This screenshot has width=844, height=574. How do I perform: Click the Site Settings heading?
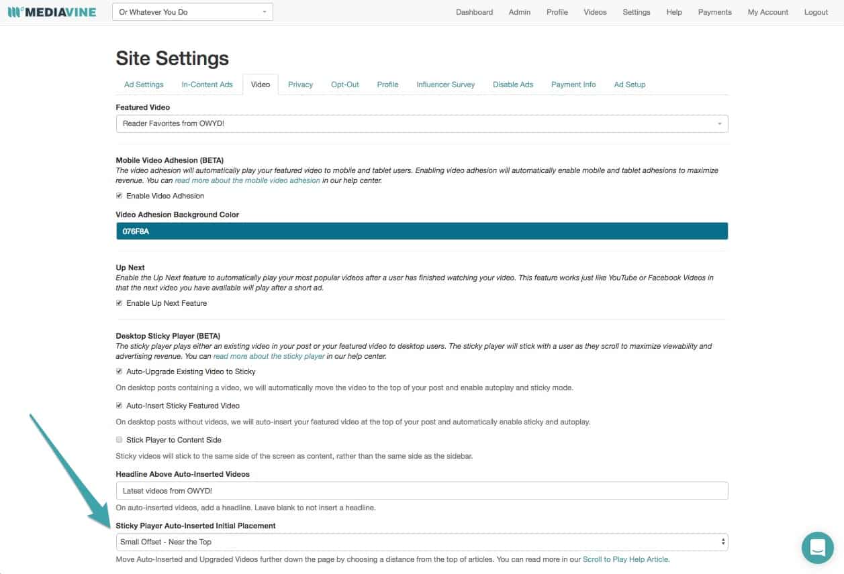[x=173, y=58]
